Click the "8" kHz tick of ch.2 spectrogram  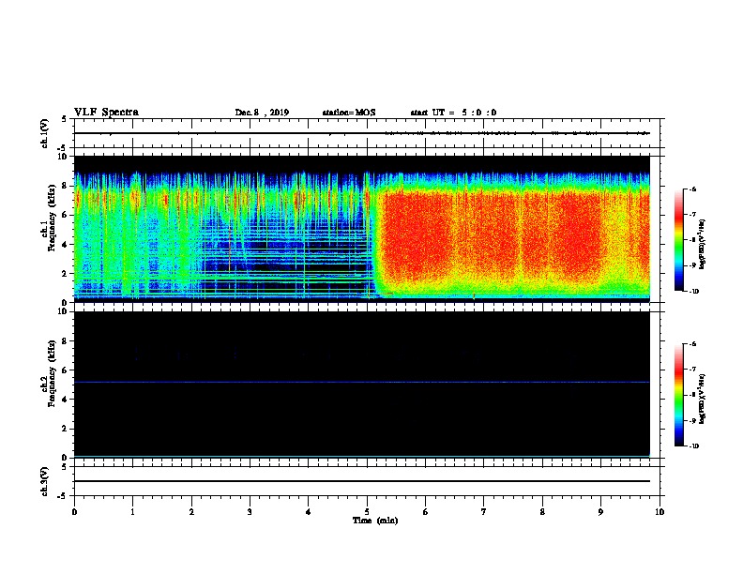66,341
